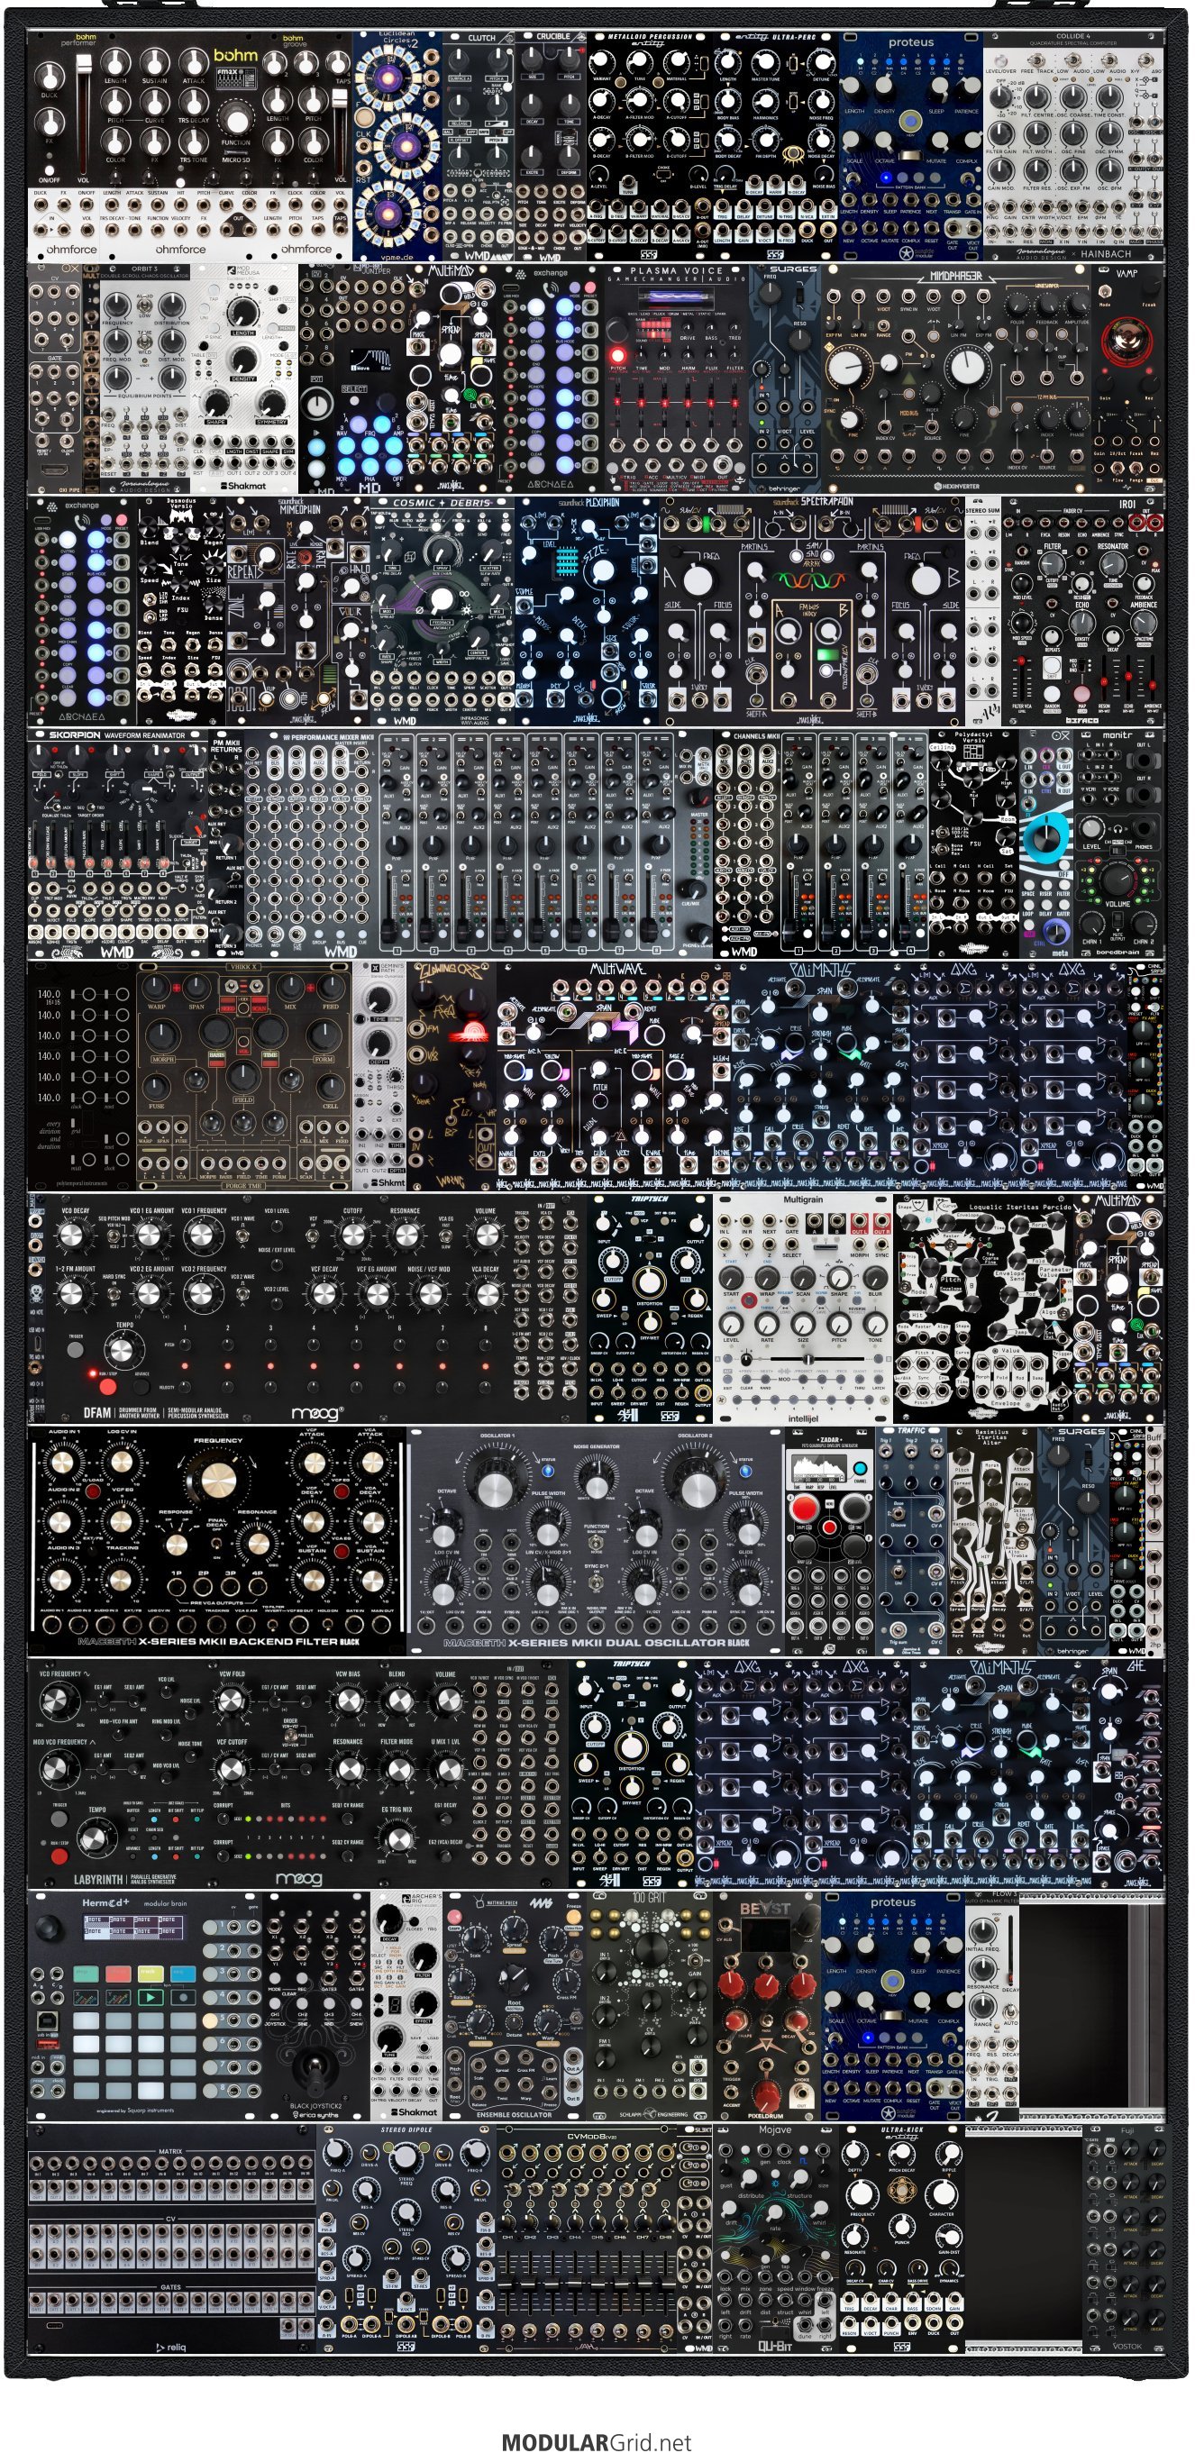Click the green play button on Hermod+
This screenshot has width=1195, height=2462.
pos(151,1998)
